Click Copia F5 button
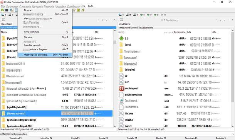The width and height of the screenshot is (235, 140). click(x=75, y=138)
